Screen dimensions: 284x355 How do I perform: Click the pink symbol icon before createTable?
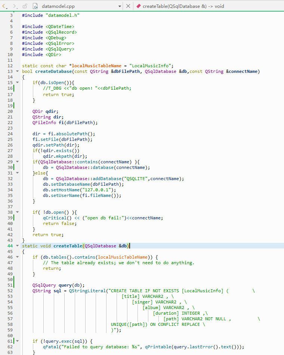click(139, 6)
